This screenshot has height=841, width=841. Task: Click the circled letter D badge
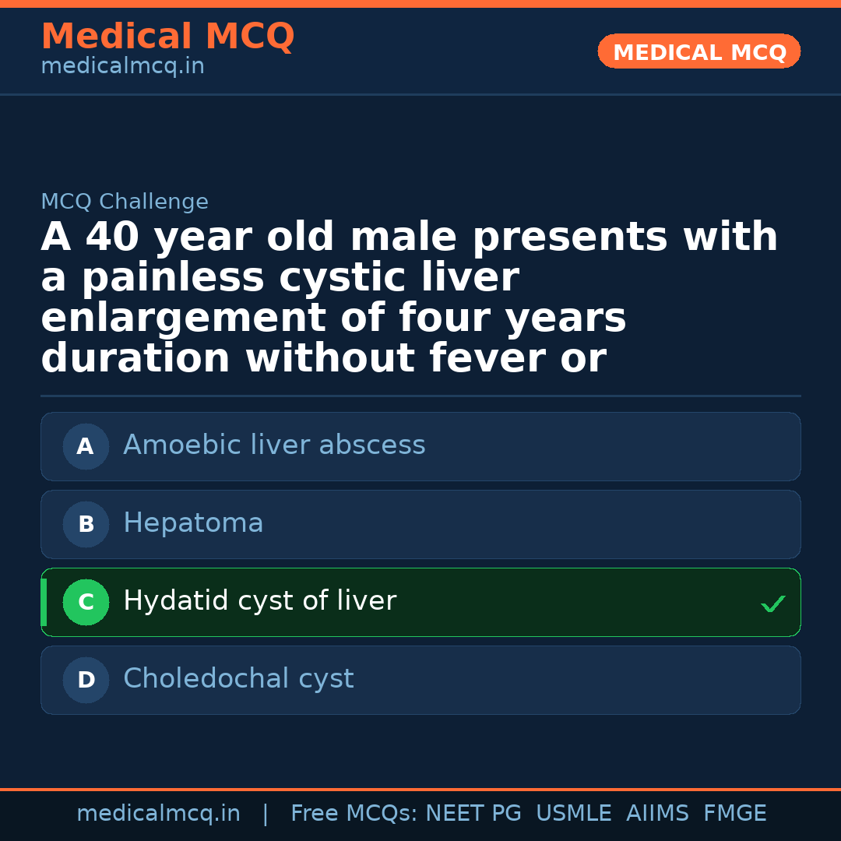pyautogui.click(x=86, y=680)
